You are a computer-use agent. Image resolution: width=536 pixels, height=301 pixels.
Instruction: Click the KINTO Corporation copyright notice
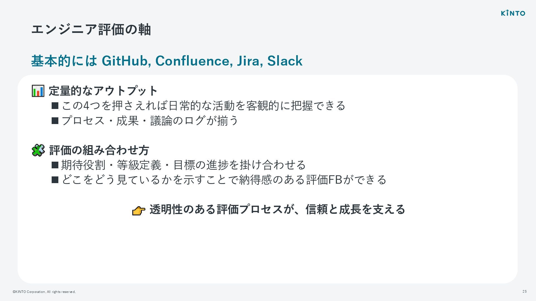[44, 292]
